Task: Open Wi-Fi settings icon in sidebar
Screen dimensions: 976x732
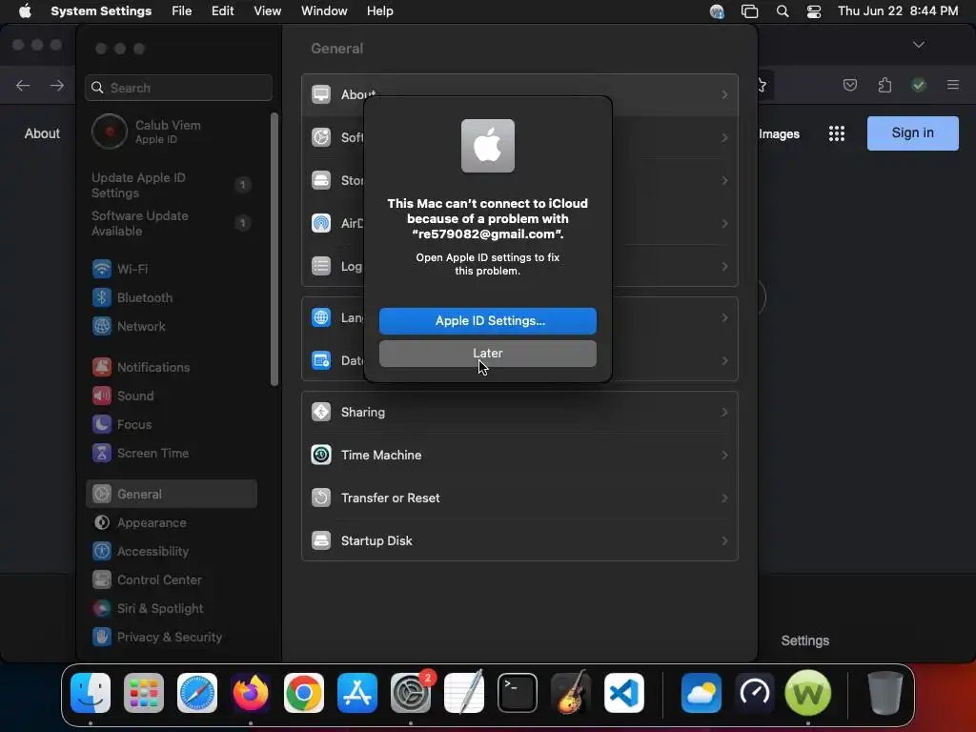Action: [x=101, y=269]
